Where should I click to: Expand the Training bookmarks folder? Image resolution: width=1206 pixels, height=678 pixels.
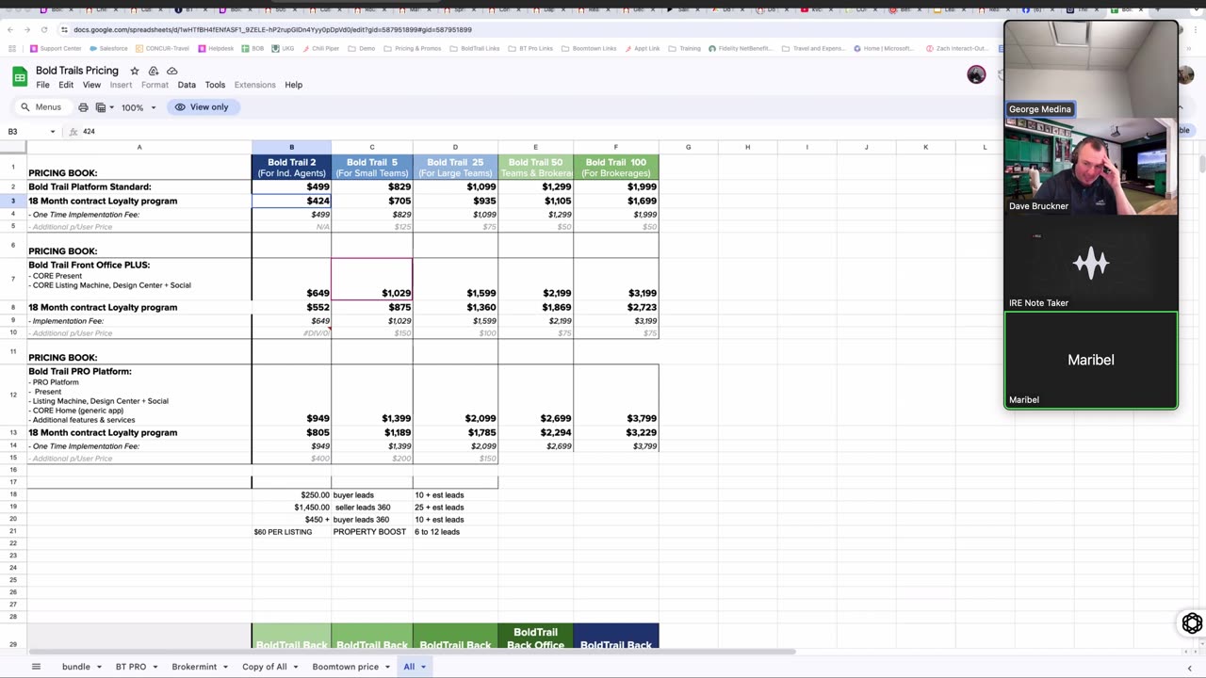685,48
